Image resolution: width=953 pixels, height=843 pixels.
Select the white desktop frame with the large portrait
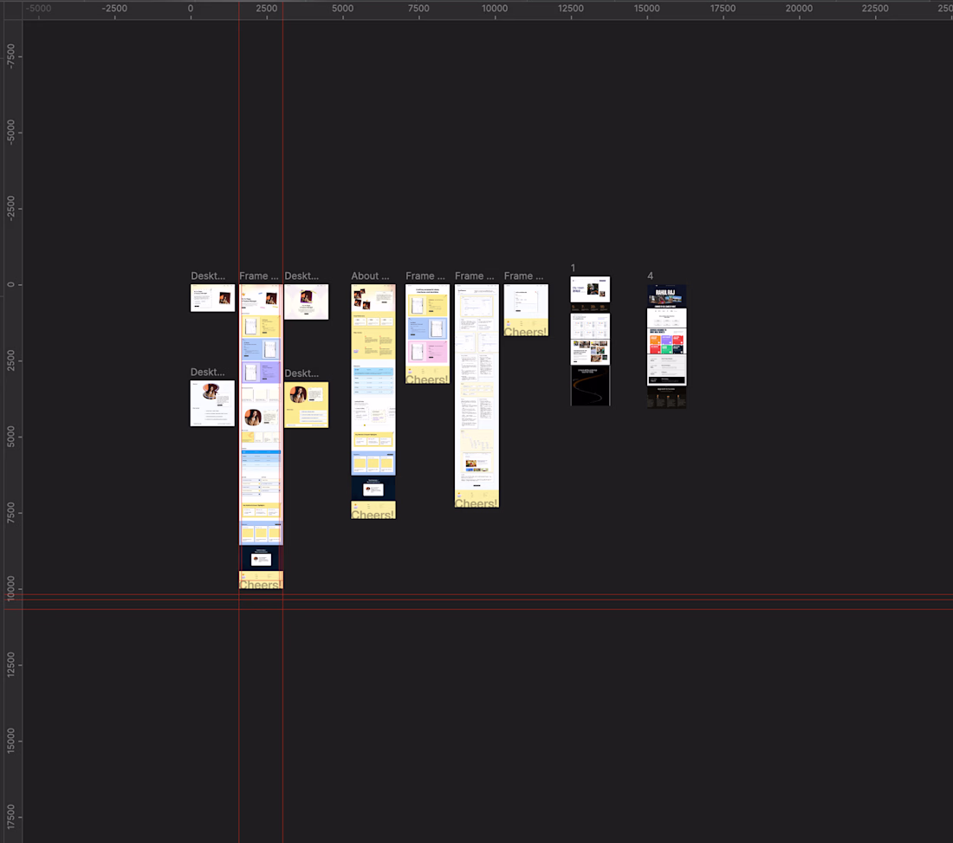(x=212, y=404)
